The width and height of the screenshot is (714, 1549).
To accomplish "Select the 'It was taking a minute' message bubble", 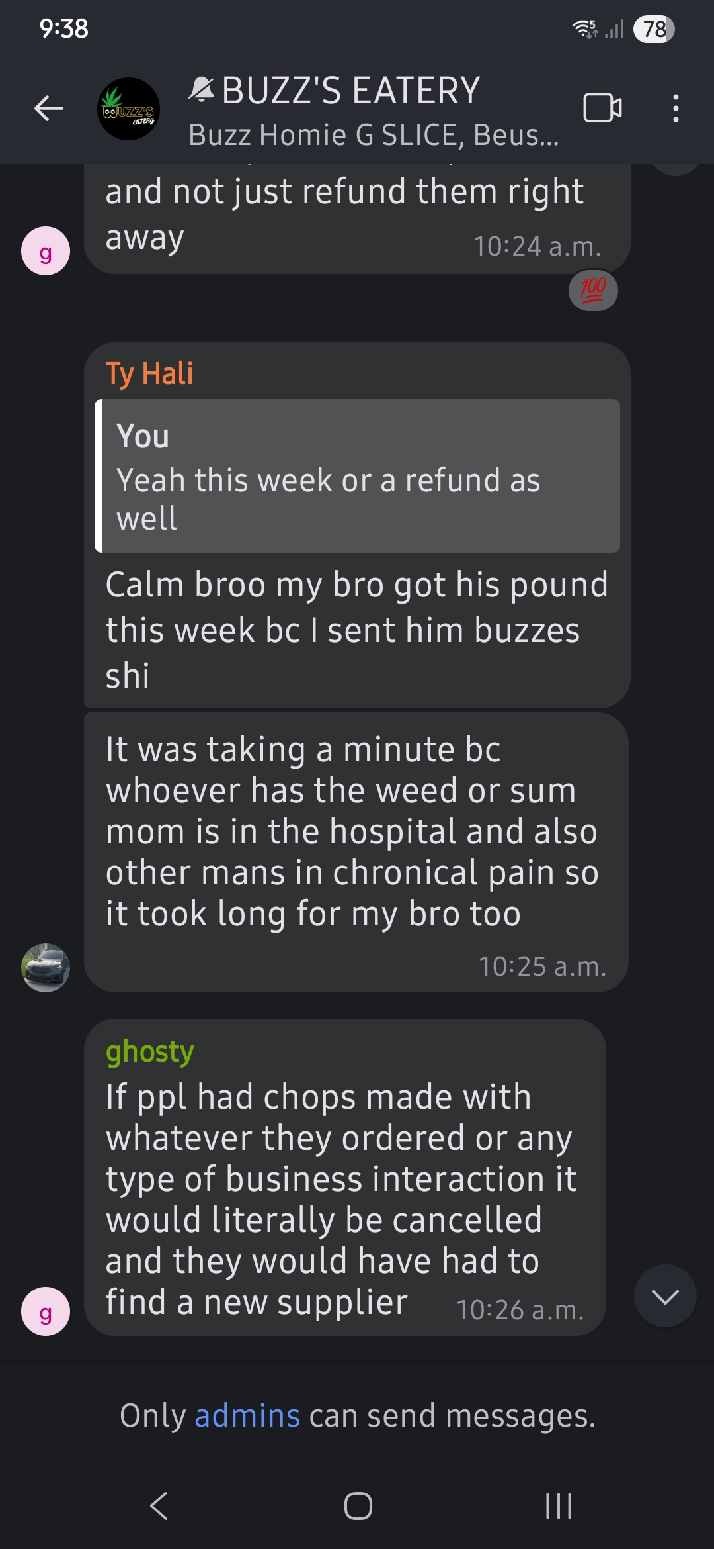I will coord(356,852).
